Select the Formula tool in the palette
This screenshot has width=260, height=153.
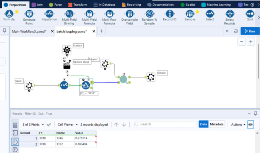coord(9,15)
